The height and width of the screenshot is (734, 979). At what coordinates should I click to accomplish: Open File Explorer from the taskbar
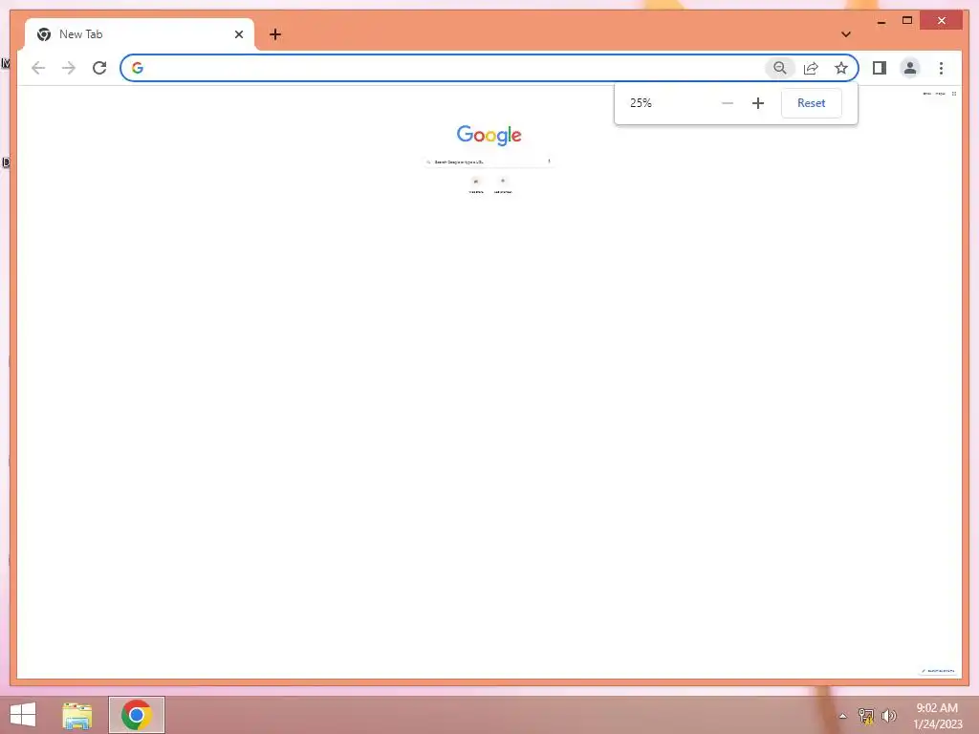(x=77, y=715)
